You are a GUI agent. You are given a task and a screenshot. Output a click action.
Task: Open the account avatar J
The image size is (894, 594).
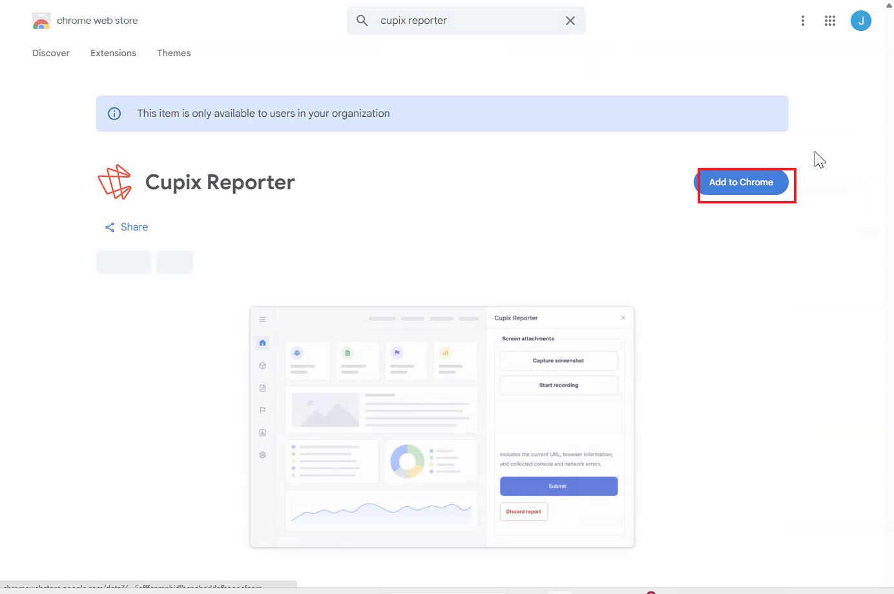pyautogui.click(x=861, y=21)
